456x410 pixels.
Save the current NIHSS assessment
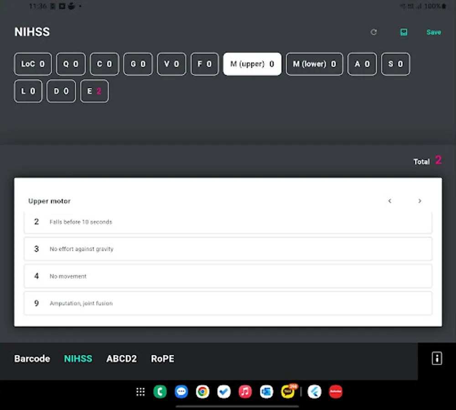coord(433,32)
